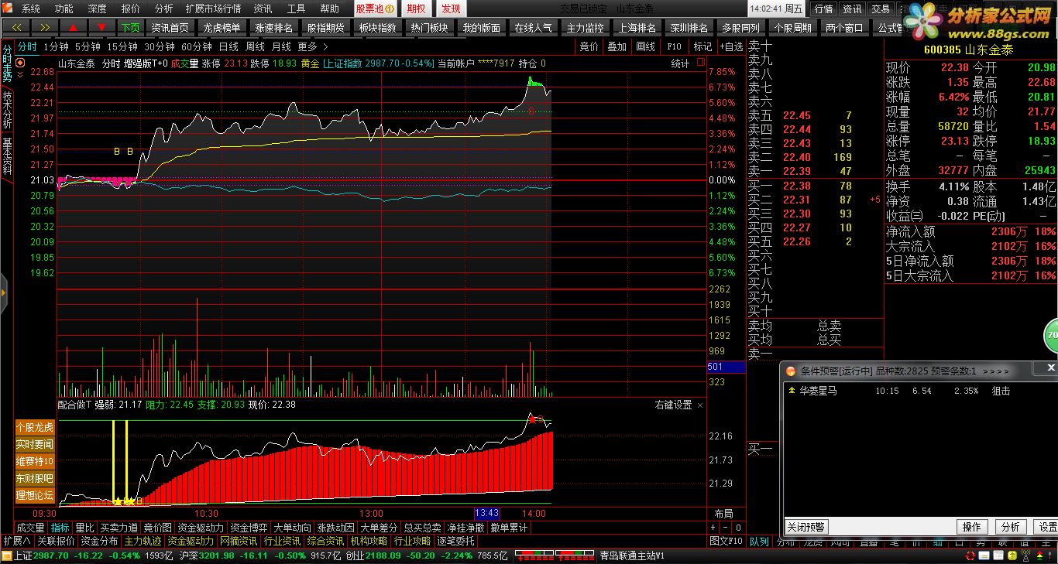
Task: Go back with the double-left arrow button
Action: 17,27
